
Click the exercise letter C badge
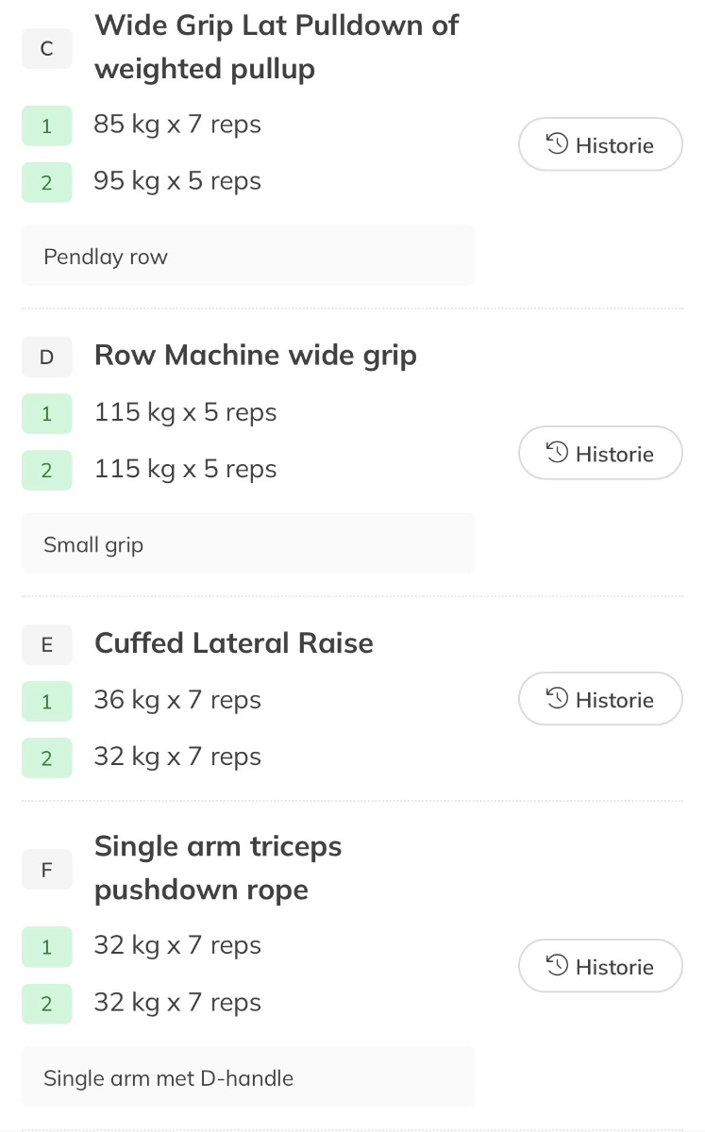point(46,50)
